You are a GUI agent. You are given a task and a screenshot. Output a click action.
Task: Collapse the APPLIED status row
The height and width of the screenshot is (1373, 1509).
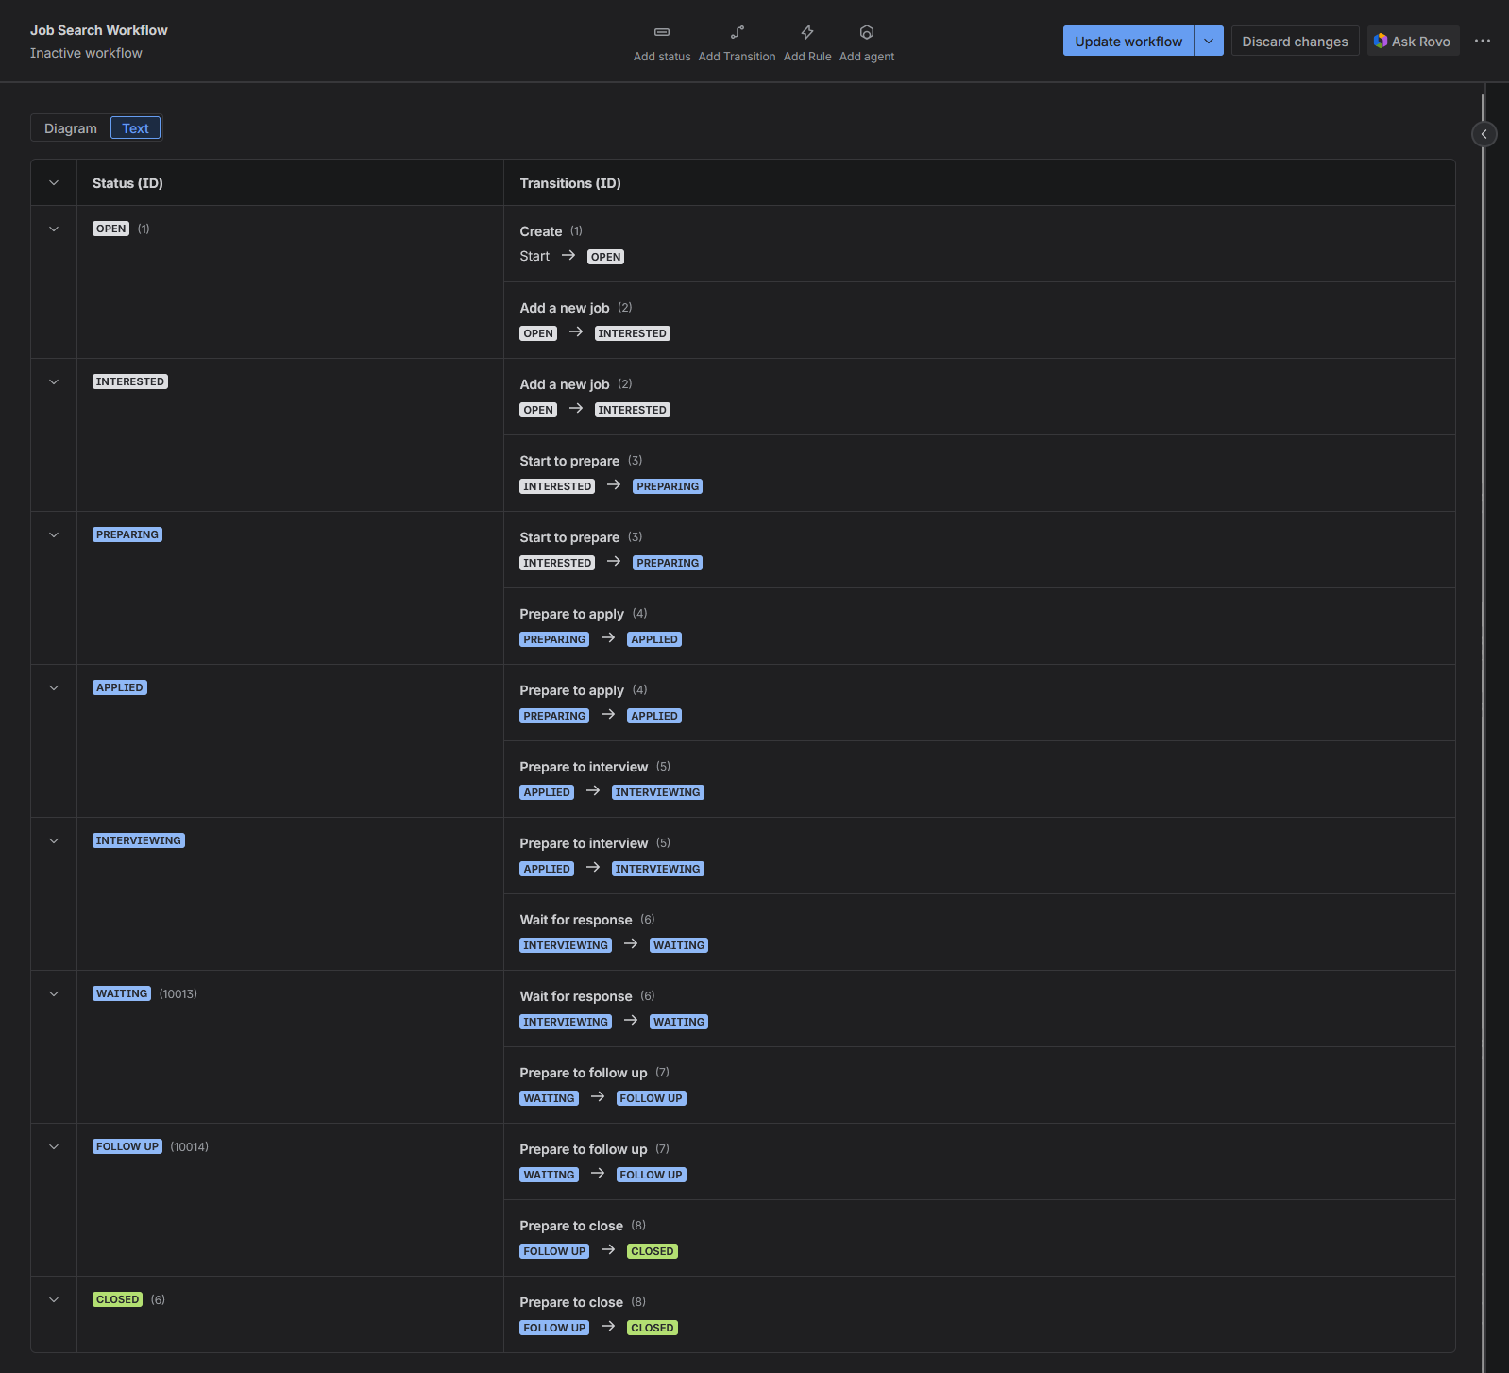click(54, 687)
